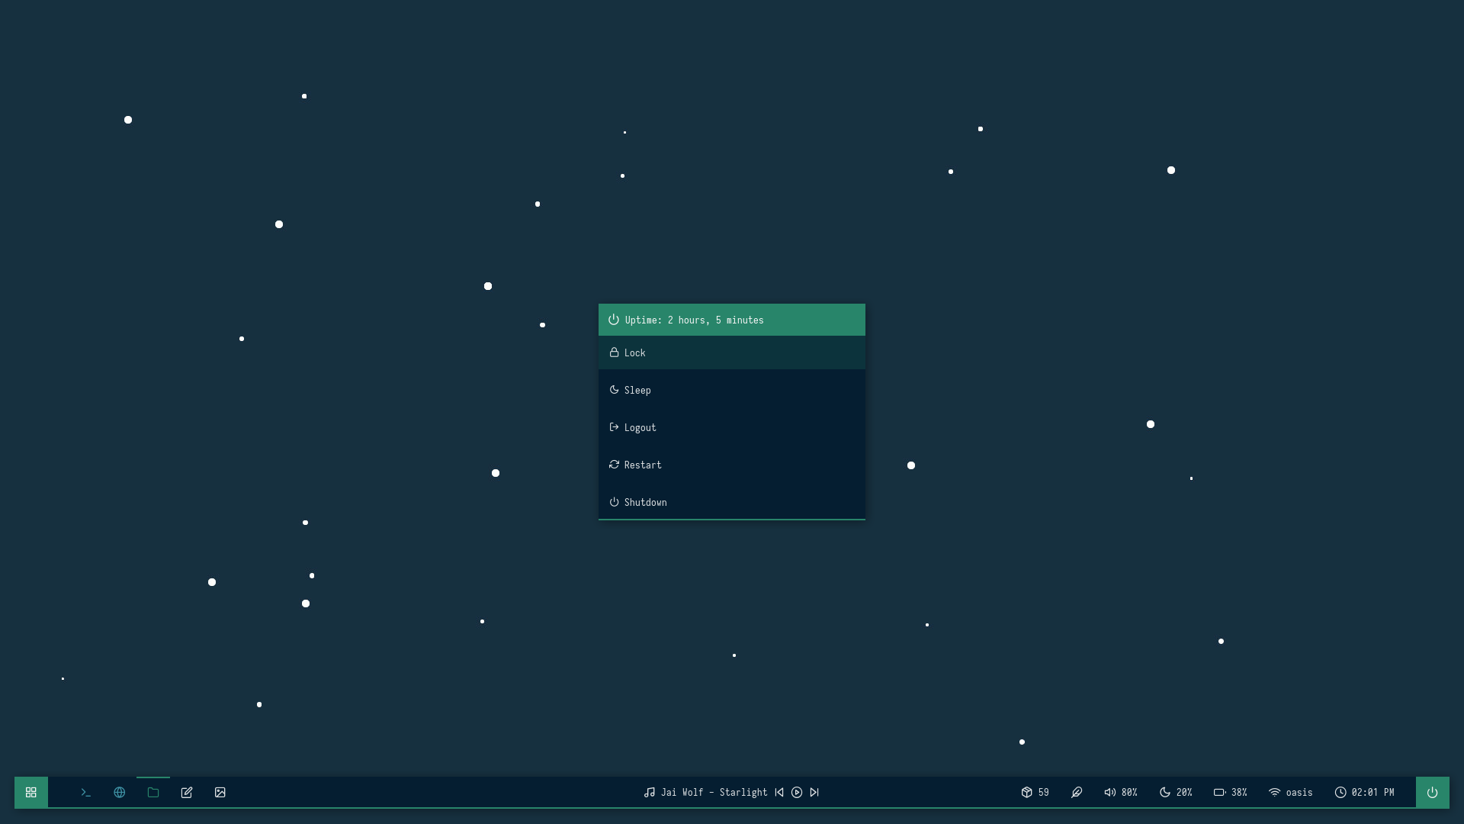The height and width of the screenshot is (824, 1464).
Task: Open the file manager folder icon
Action: tap(153, 792)
